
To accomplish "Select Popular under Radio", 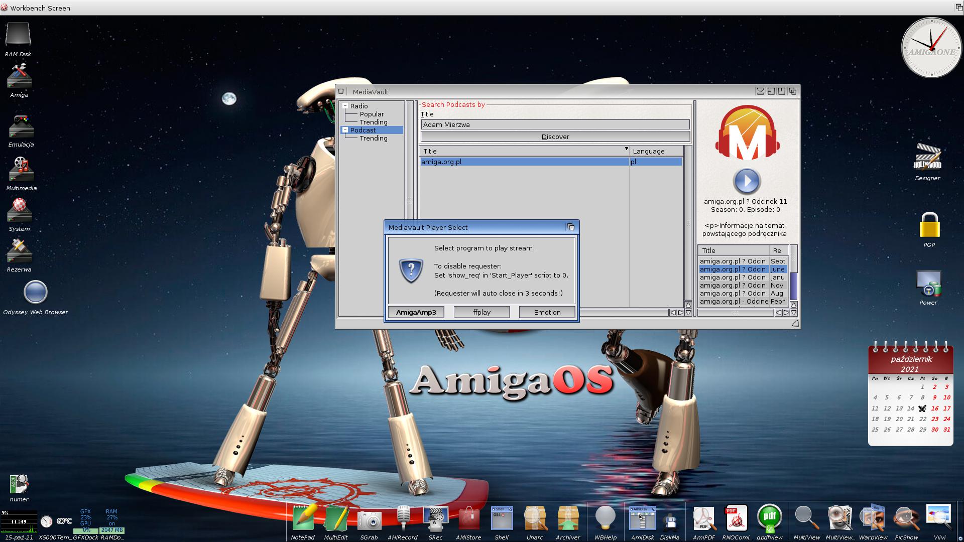I will (372, 114).
